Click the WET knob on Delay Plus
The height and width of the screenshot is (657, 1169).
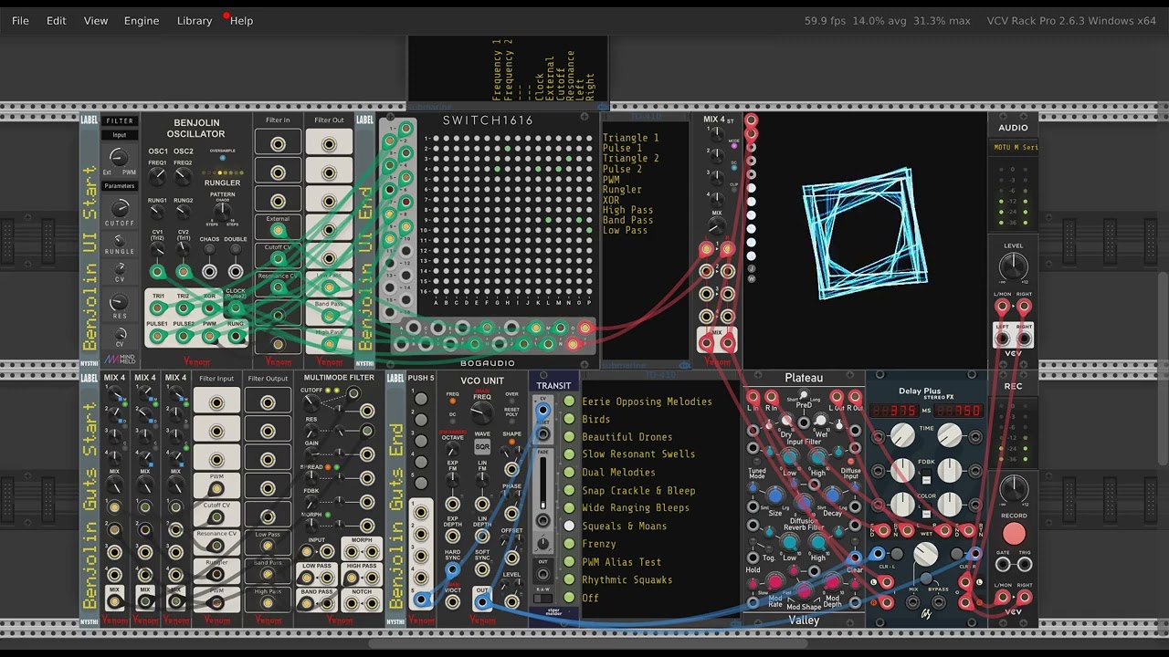click(926, 553)
